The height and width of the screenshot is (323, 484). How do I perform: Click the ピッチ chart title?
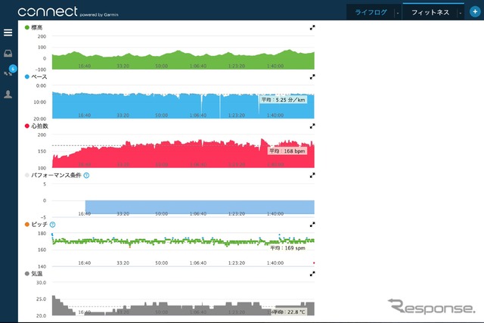(39, 225)
